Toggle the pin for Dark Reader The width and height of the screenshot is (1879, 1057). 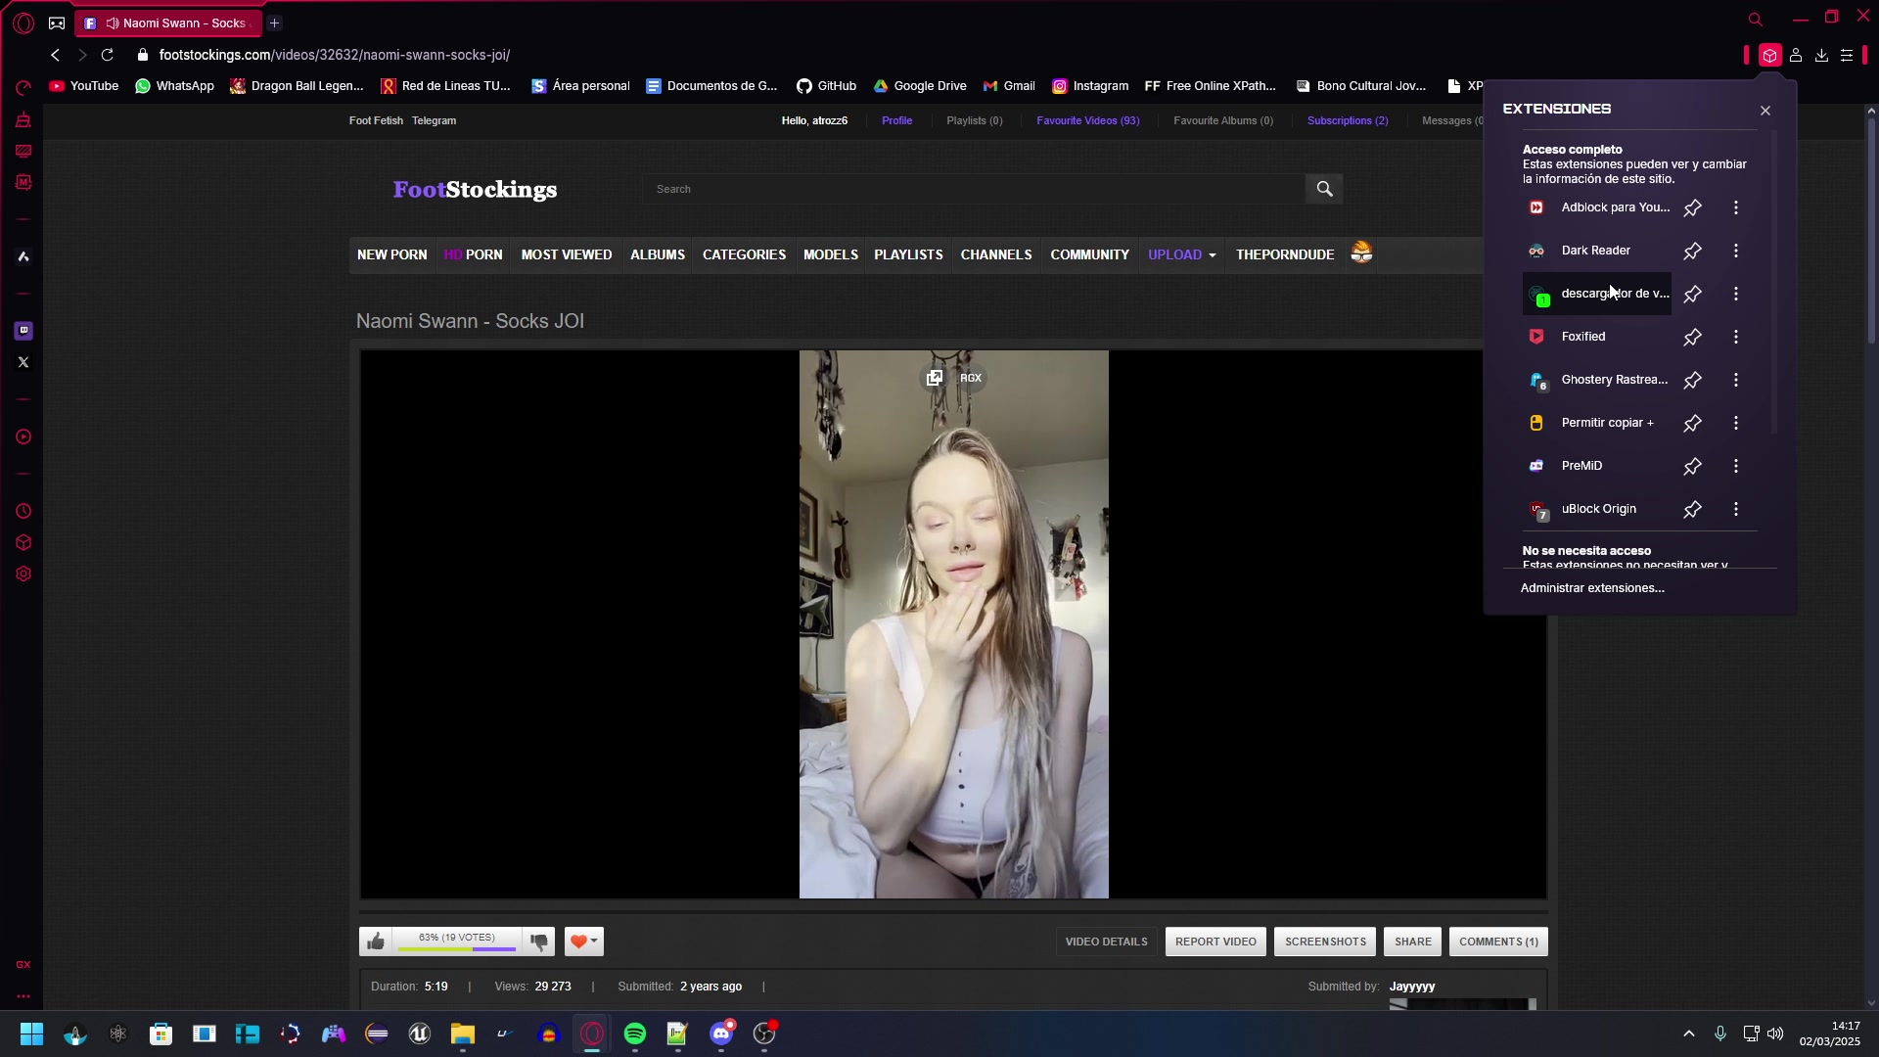pyautogui.click(x=1692, y=252)
